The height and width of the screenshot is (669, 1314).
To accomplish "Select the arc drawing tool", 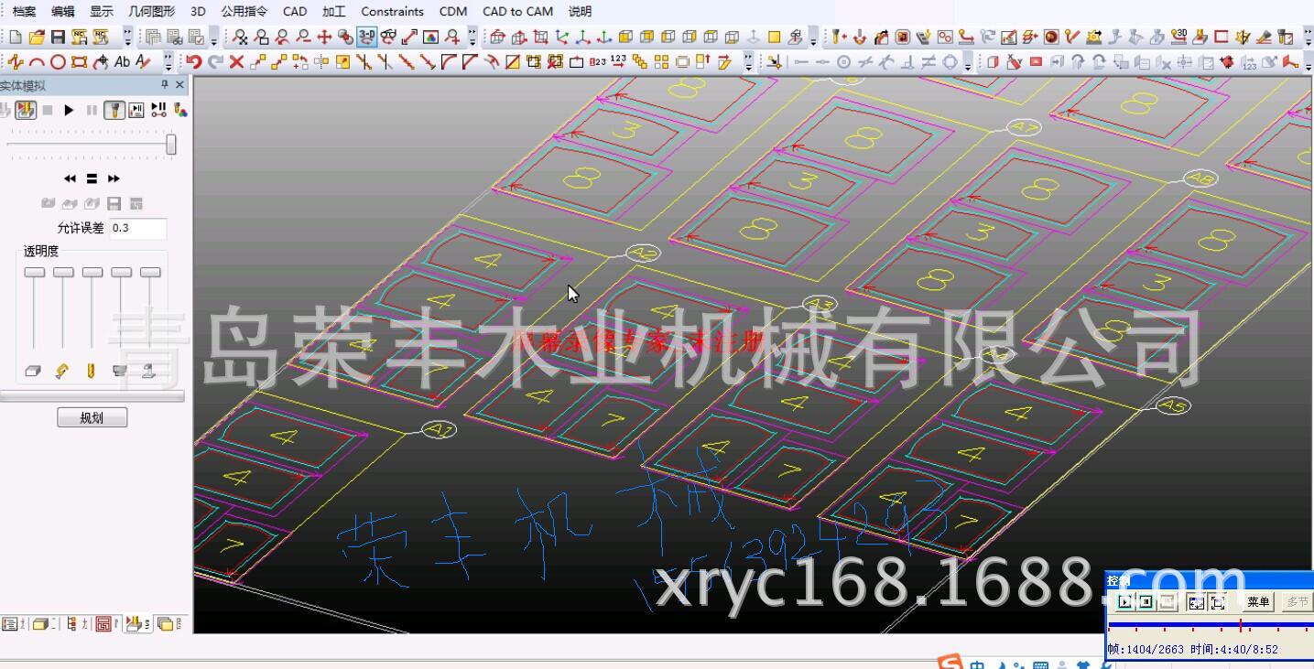I will point(37,62).
